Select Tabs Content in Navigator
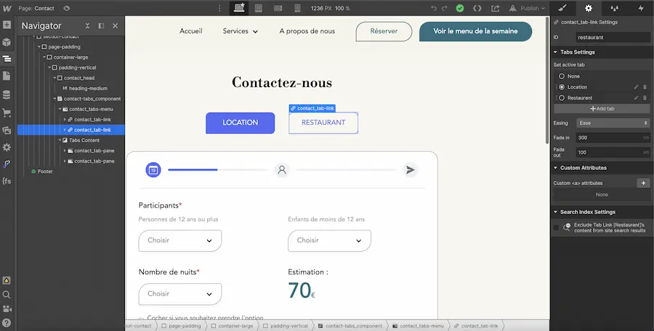Screen dimensions: 654x331 pyautogui.click(x=84, y=141)
